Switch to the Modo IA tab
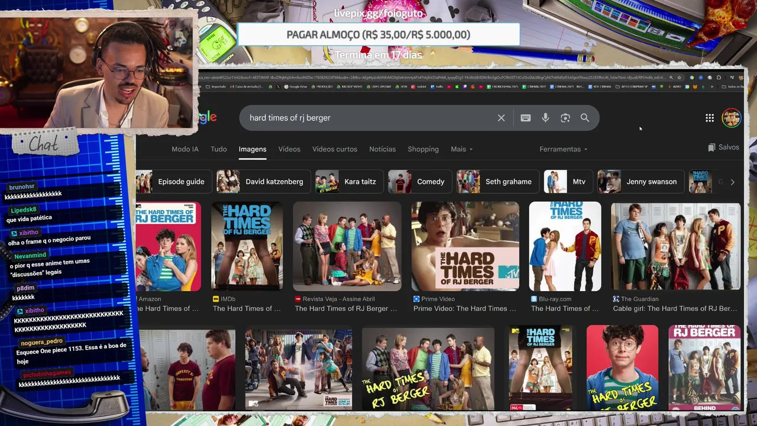This screenshot has height=426, width=757. click(185, 149)
